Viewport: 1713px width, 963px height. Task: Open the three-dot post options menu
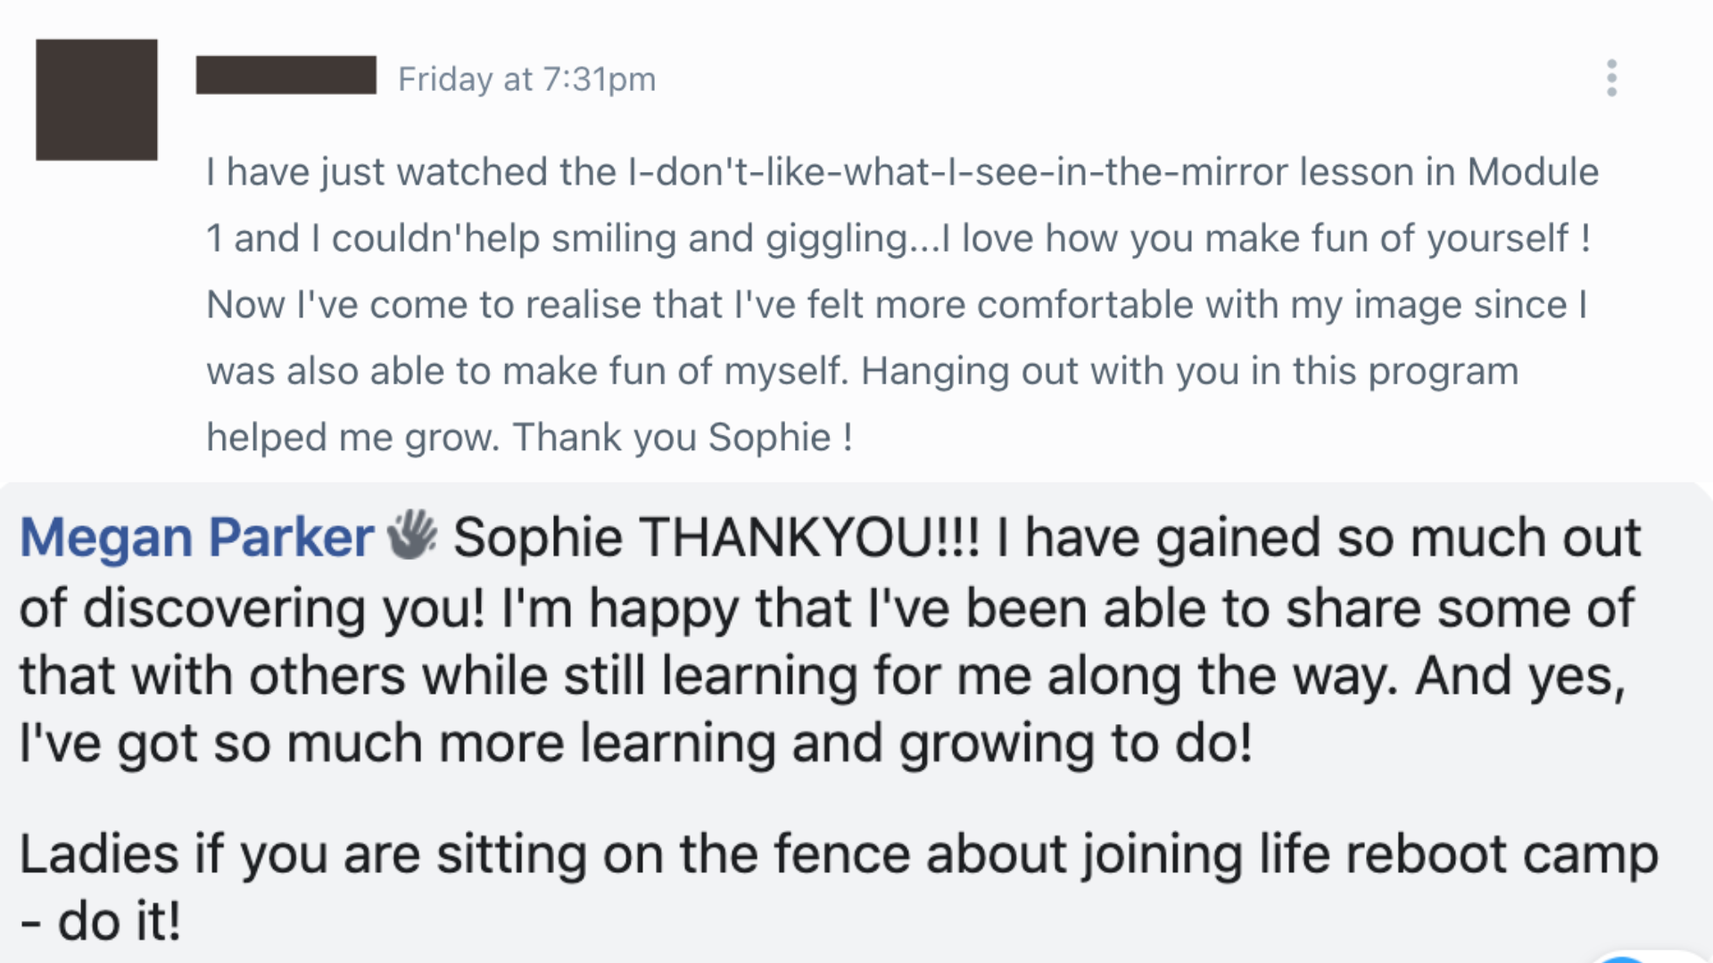point(1611,78)
